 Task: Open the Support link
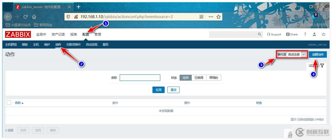[274, 34]
